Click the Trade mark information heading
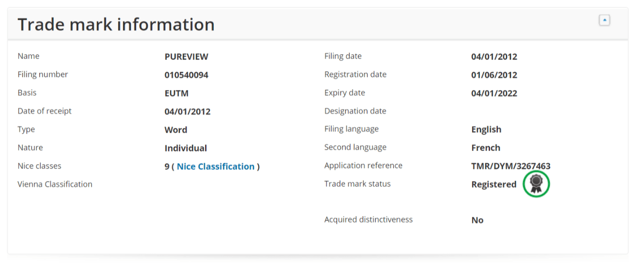Screen dimensions: 636x263 point(116,24)
